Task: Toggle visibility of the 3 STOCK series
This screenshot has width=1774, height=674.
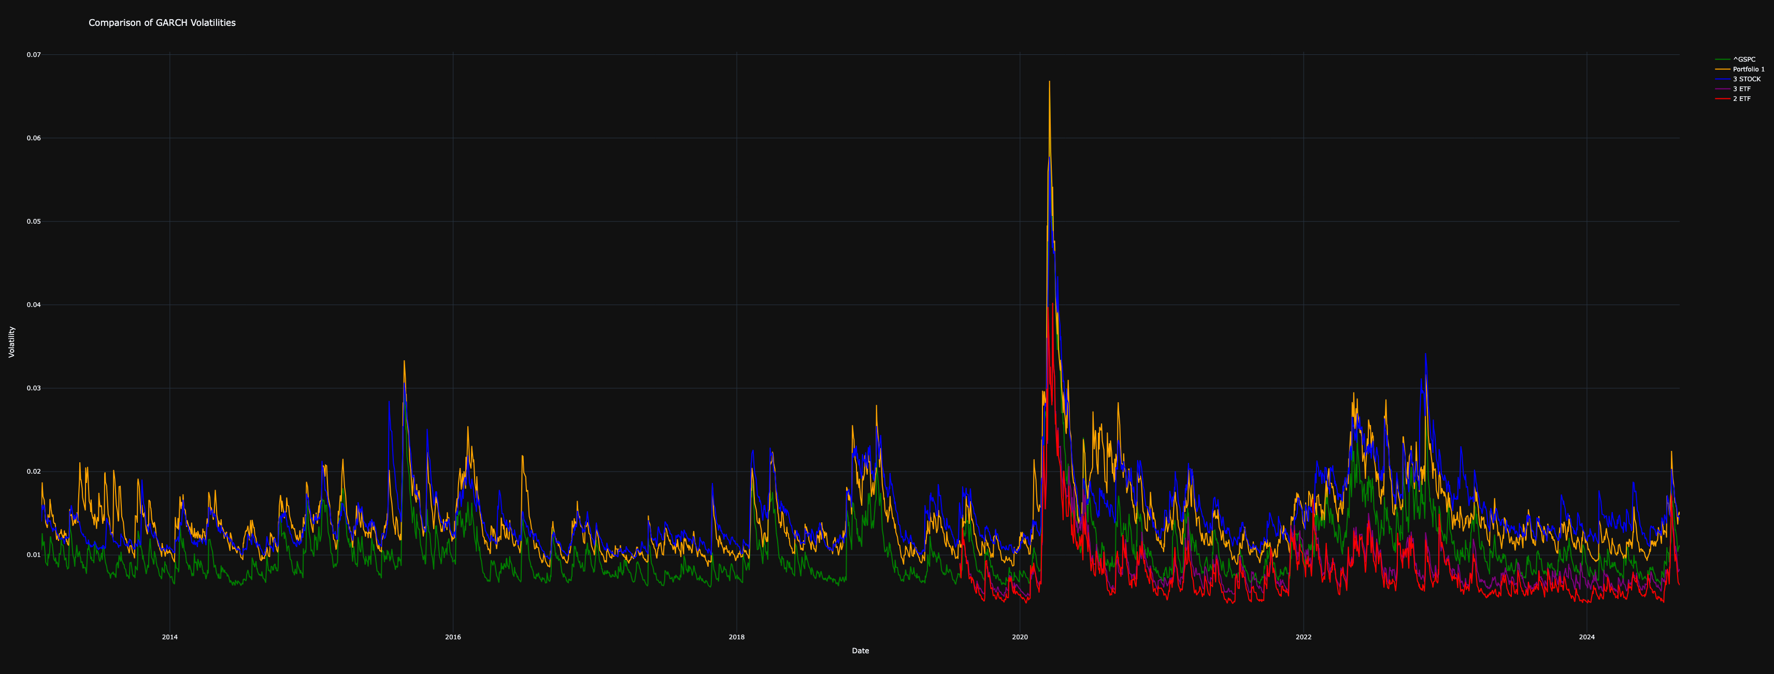Action: pyautogui.click(x=1747, y=79)
